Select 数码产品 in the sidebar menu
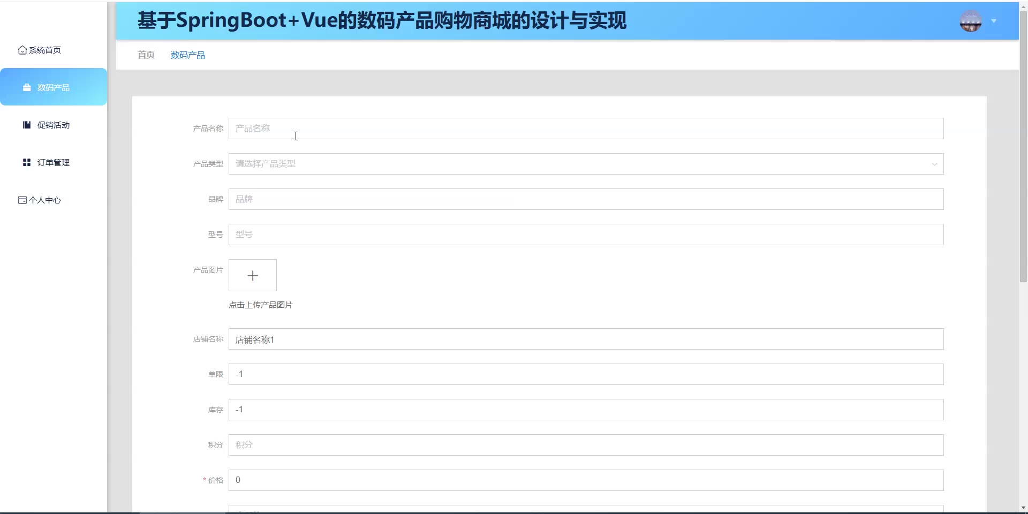1028x514 pixels. click(54, 87)
